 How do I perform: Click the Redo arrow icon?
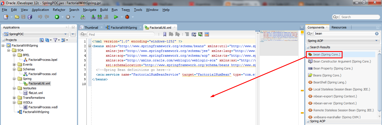47,17
